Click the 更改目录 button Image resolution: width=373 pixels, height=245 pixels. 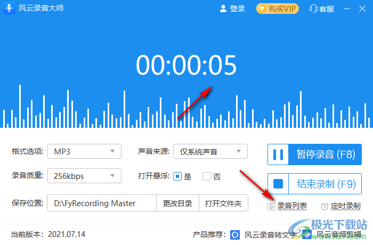[177, 203]
